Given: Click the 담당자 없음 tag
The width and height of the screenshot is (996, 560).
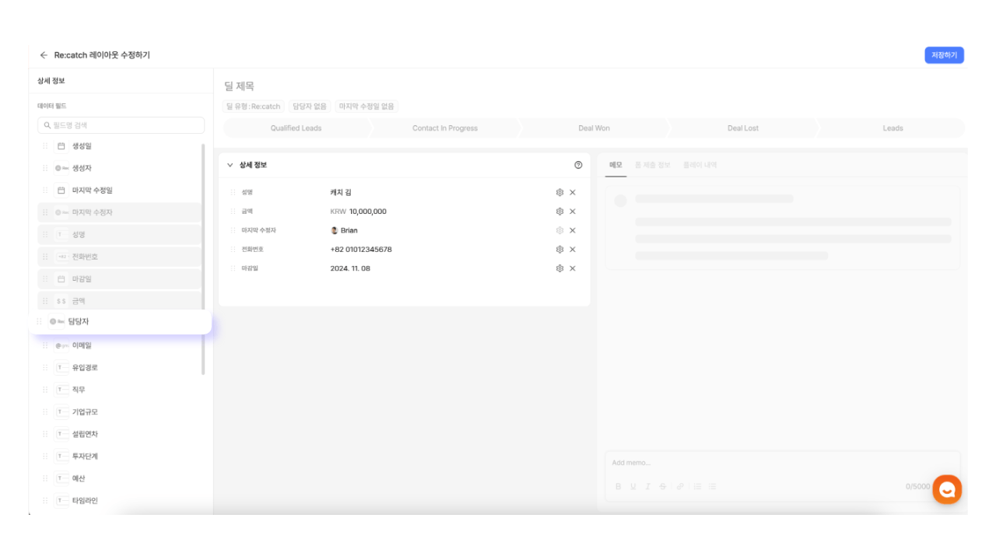Looking at the screenshot, I should click(x=310, y=107).
